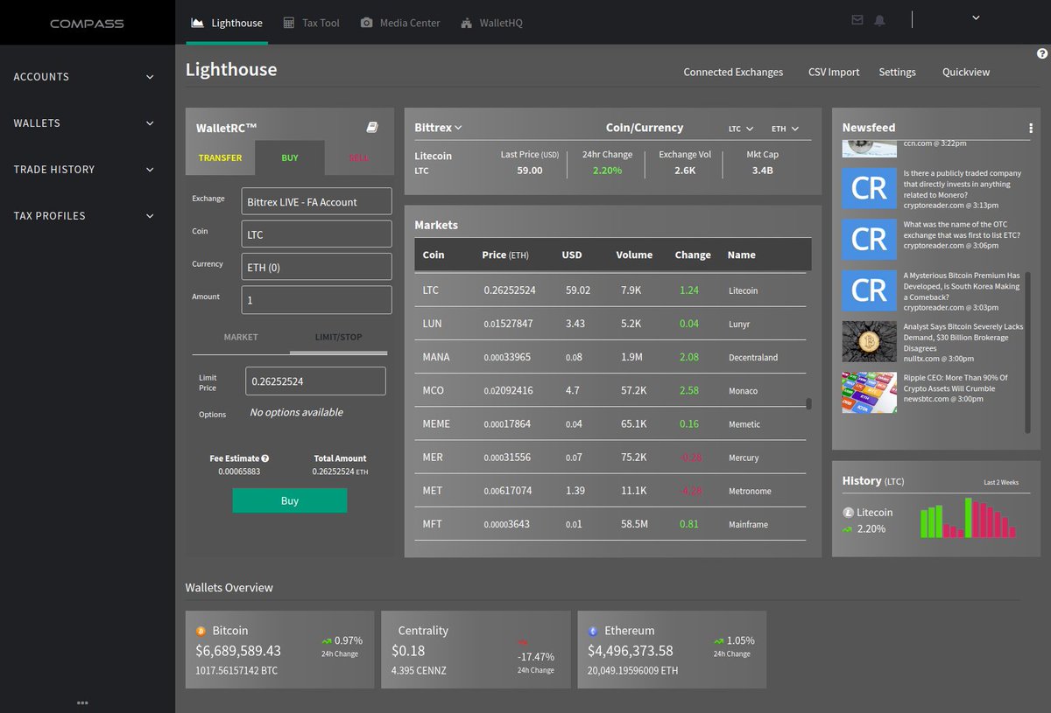The width and height of the screenshot is (1051, 713).
Task: Select the SELL tab in WalletRC
Action: [x=359, y=157]
